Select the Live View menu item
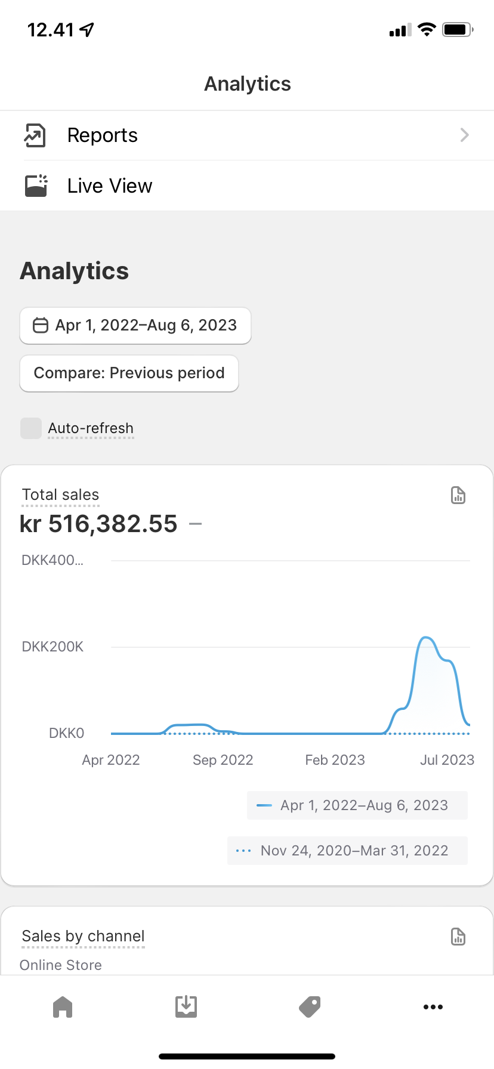494x1069 pixels. coord(110,186)
